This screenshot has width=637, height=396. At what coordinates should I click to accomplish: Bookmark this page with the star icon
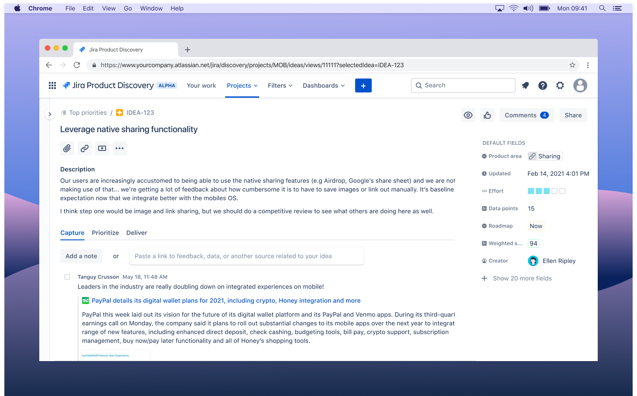(572, 65)
